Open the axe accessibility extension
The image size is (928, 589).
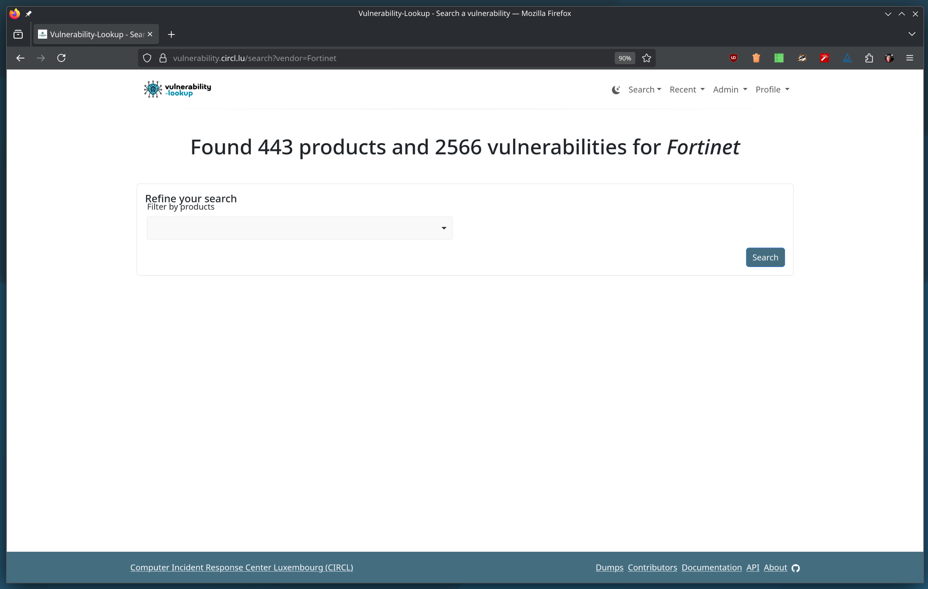[x=847, y=58]
